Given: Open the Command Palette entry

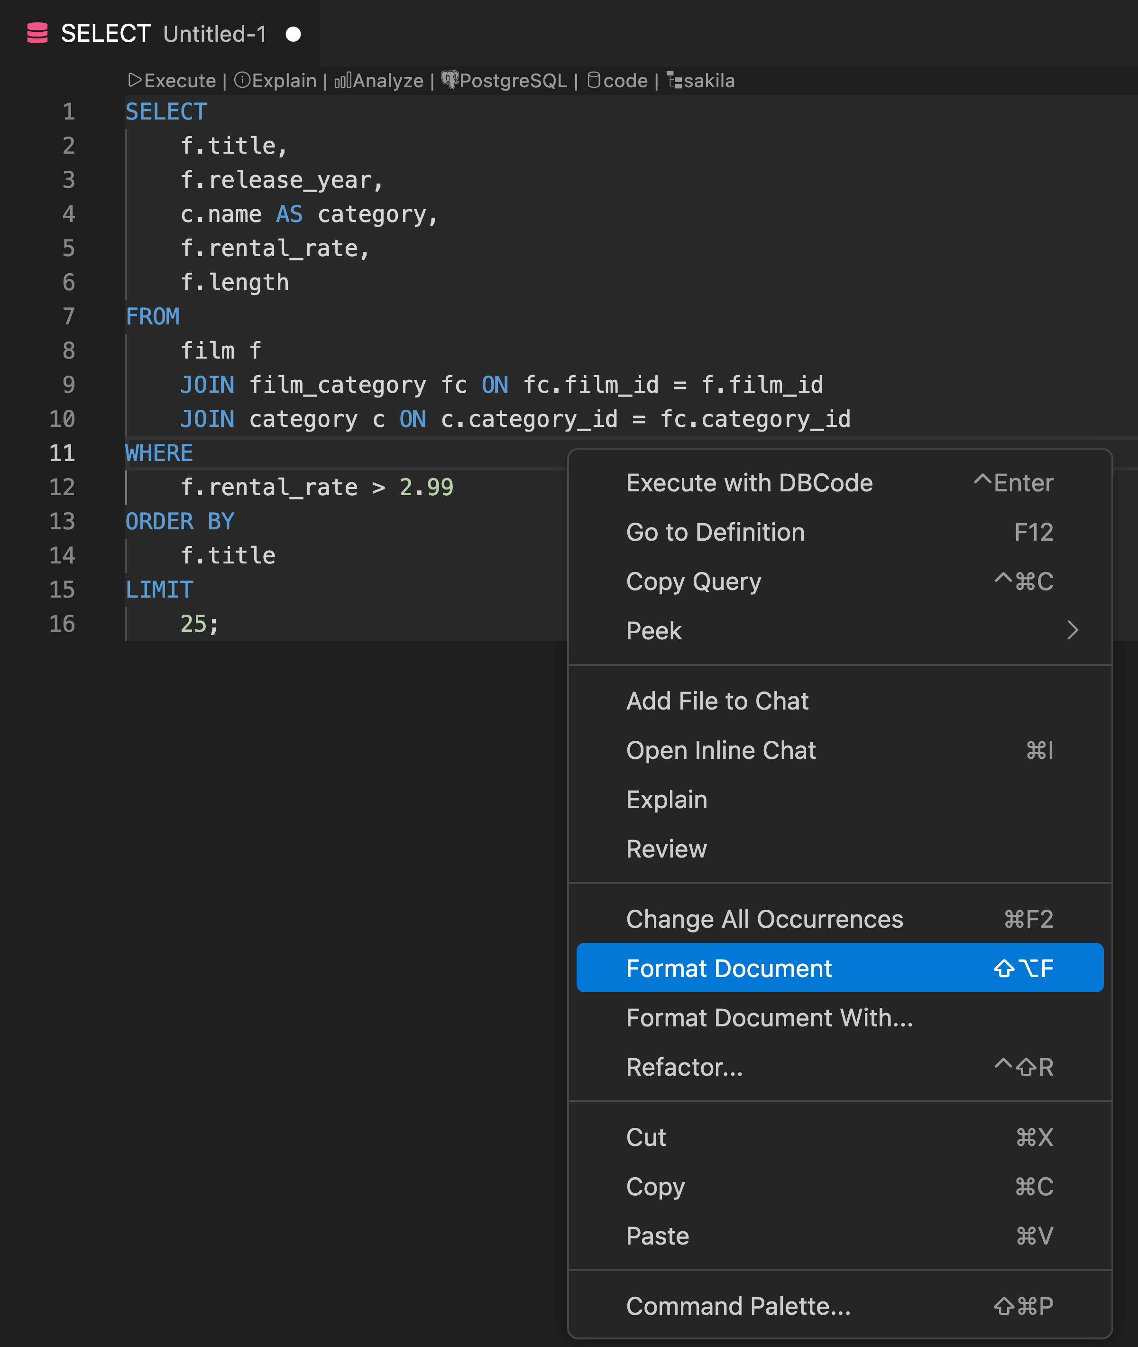Looking at the screenshot, I should [x=738, y=1306].
